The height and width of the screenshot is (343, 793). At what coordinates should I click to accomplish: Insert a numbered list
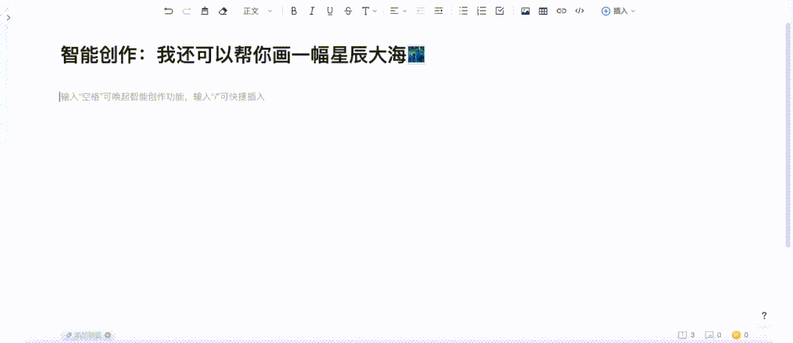pyautogui.click(x=481, y=11)
